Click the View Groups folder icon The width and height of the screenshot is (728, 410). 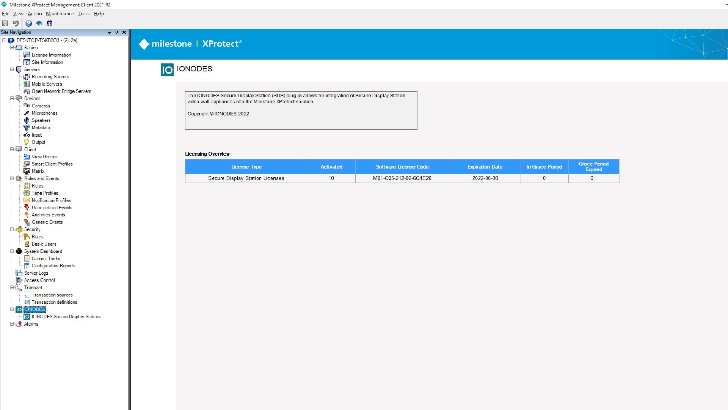click(x=27, y=157)
